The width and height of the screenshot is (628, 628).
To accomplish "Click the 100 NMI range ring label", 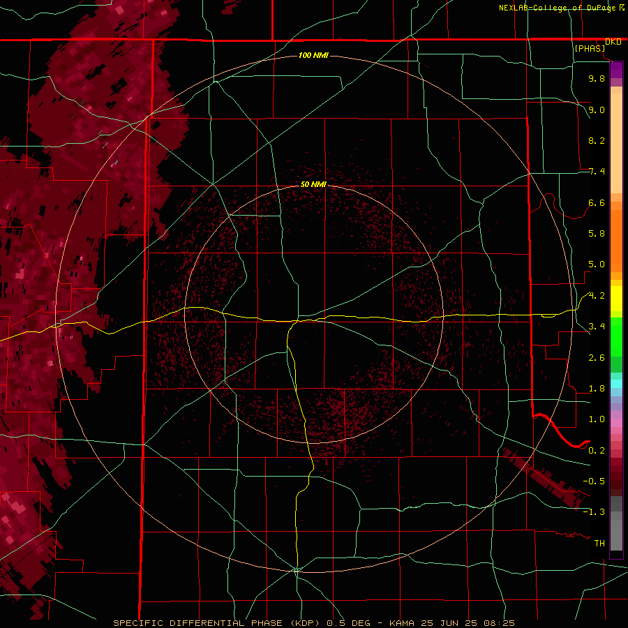I will [x=313, y=55].
